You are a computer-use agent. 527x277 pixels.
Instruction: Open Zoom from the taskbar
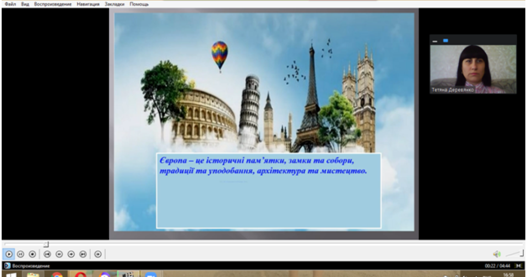(151, 274)
